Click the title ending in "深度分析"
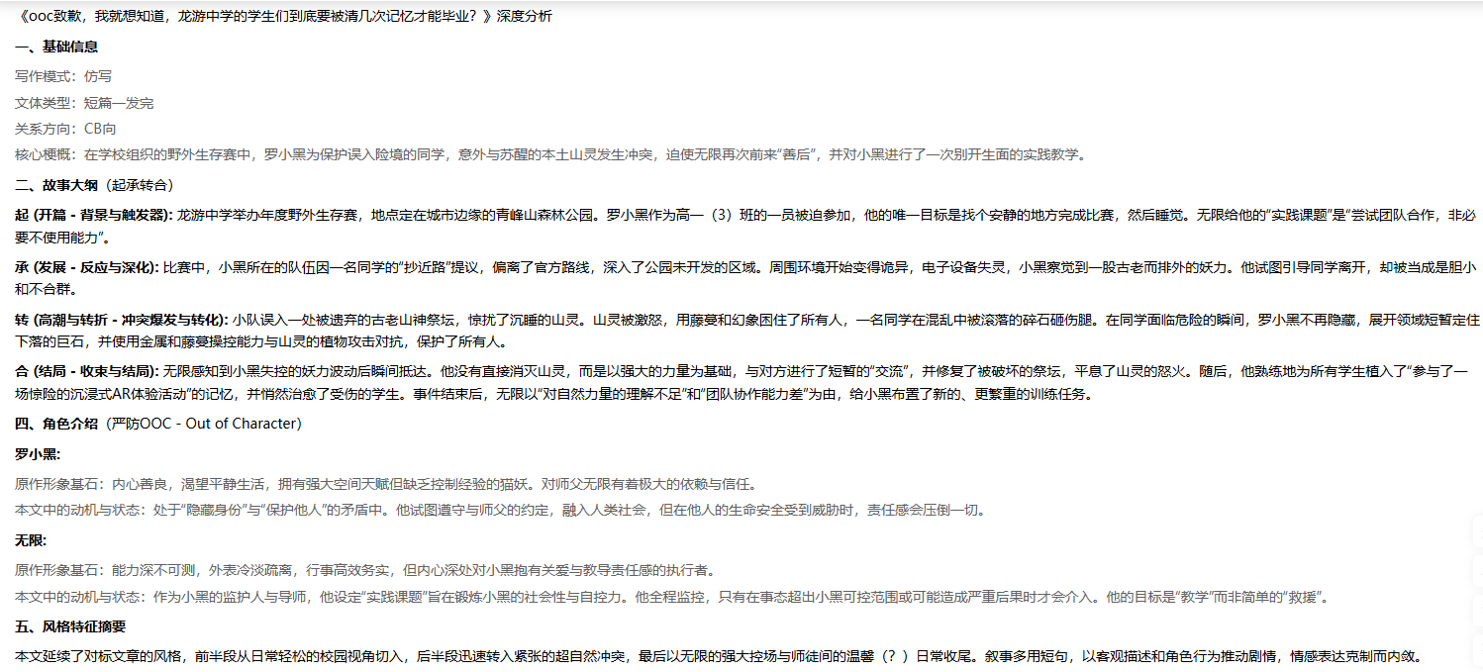The height and width of the screenshot is (672, 1483). [x=284, y=18]
